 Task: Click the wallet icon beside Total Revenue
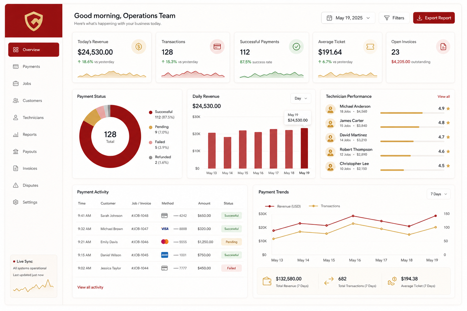tap(267, 281)
